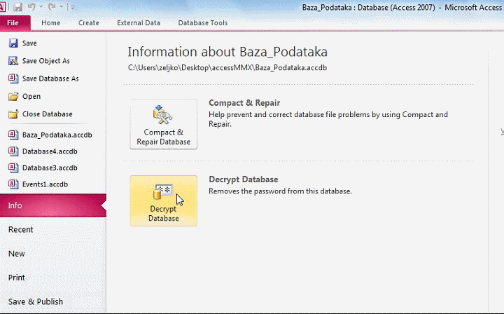Image resolution: width=504 pixels, height=314 pixels.
Task: Click the Undo arrow in quick access toolbar
Action: click(x=31, y=7)
